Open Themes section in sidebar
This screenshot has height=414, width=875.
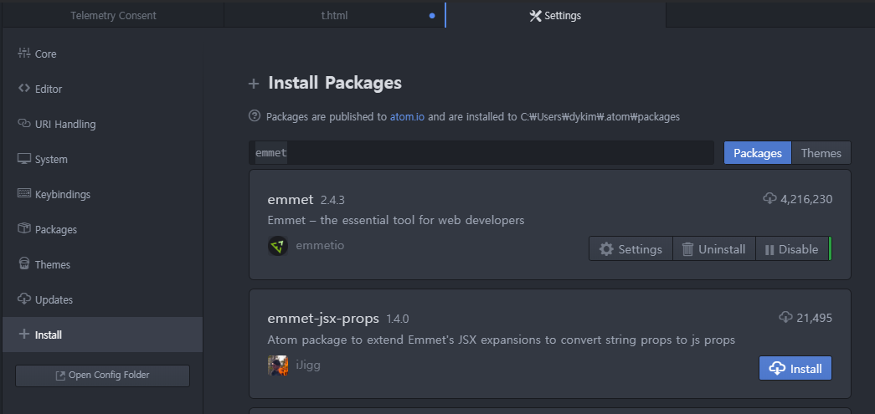point(52,265)
